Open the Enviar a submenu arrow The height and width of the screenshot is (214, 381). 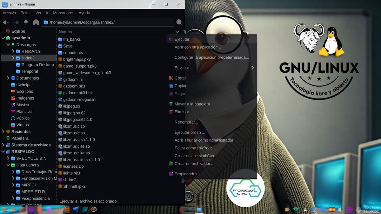(253, 68)
